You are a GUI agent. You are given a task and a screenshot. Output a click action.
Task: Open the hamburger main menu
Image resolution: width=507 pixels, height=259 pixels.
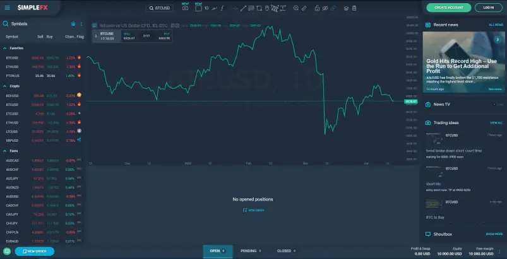(x=7, y=8)
